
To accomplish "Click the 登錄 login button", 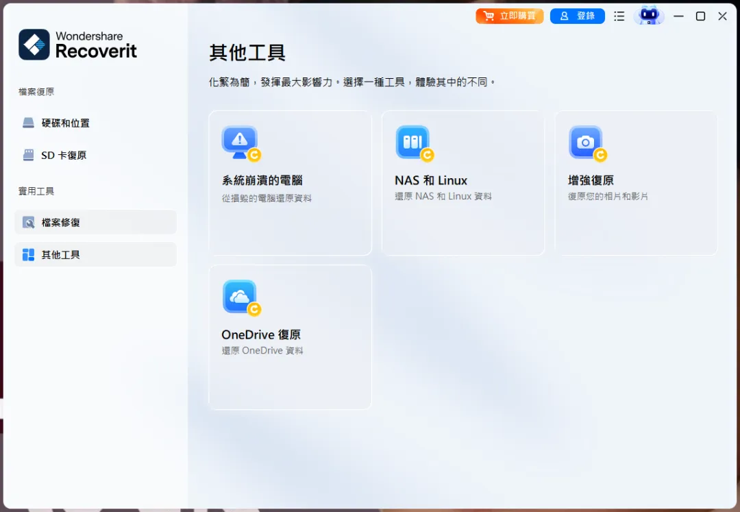I will point(577,16).
